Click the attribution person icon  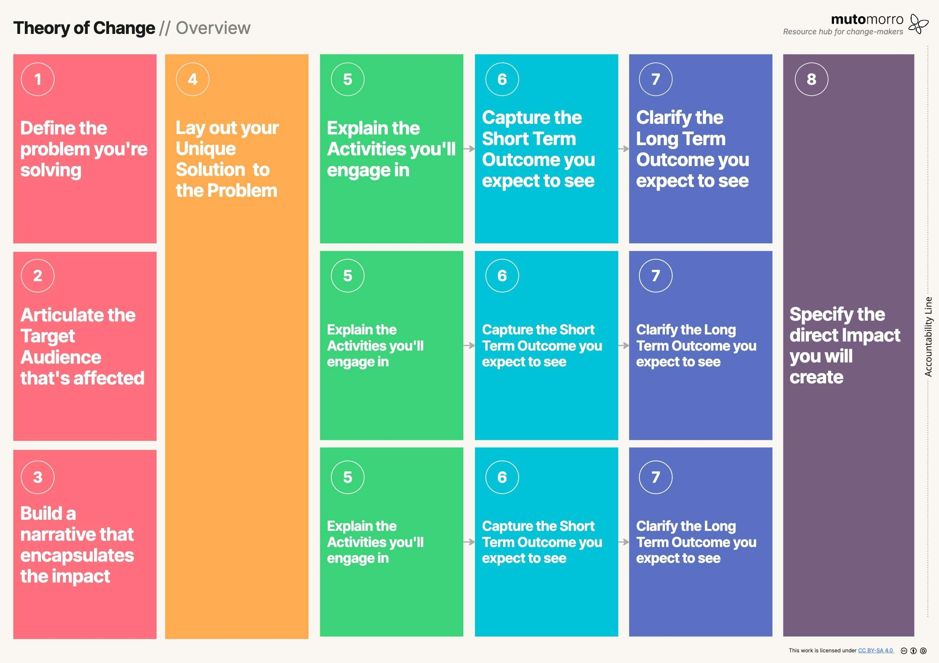pos(913,651)
